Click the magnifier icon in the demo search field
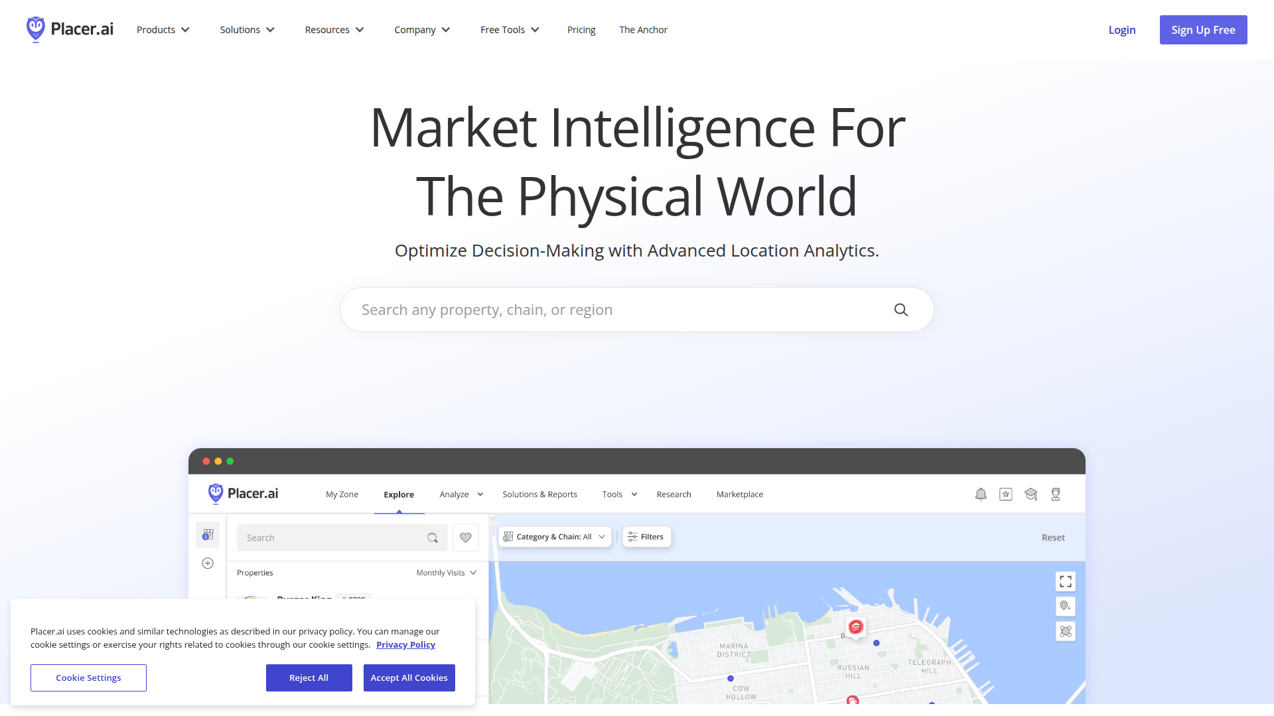This screenshot has width=1274, height=716. pos(433,538)
